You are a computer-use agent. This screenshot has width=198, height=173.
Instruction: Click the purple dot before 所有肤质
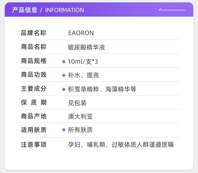(64, 130)
